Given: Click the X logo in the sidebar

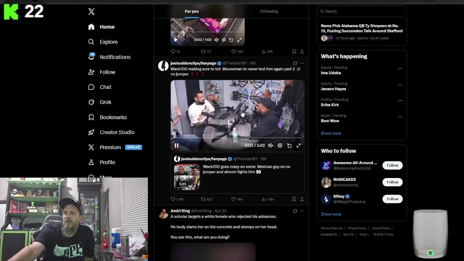Looking at the screenshot, I should click(x=91, y=12).
